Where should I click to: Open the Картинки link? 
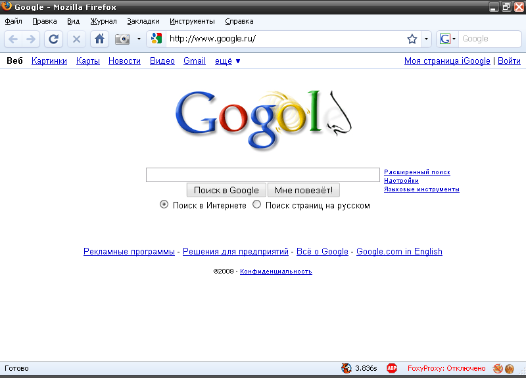(49, 60)
